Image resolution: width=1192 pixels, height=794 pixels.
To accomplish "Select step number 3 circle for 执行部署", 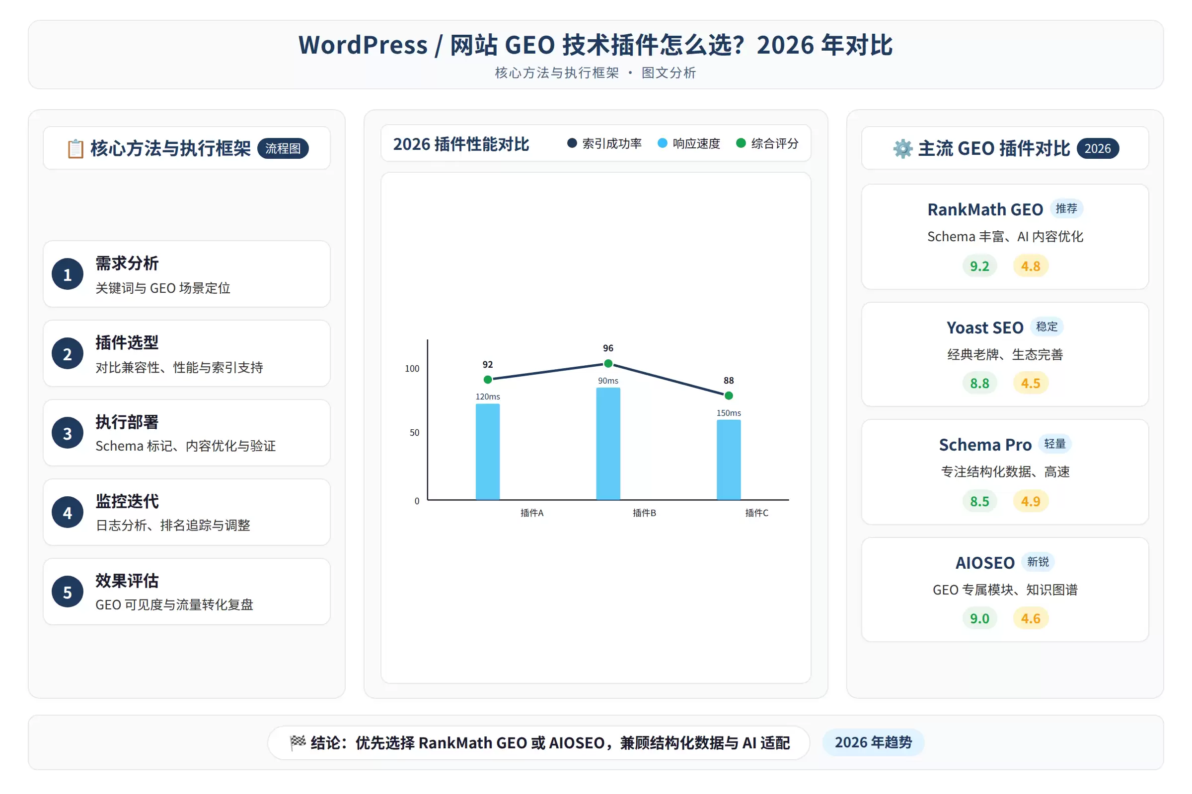I will click(x=68, y=433).
